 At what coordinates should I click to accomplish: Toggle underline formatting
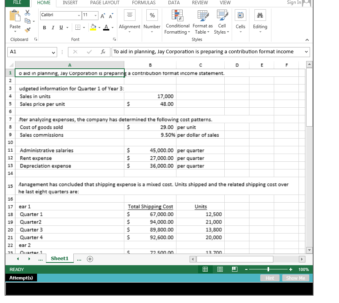(x=61, y=28)
